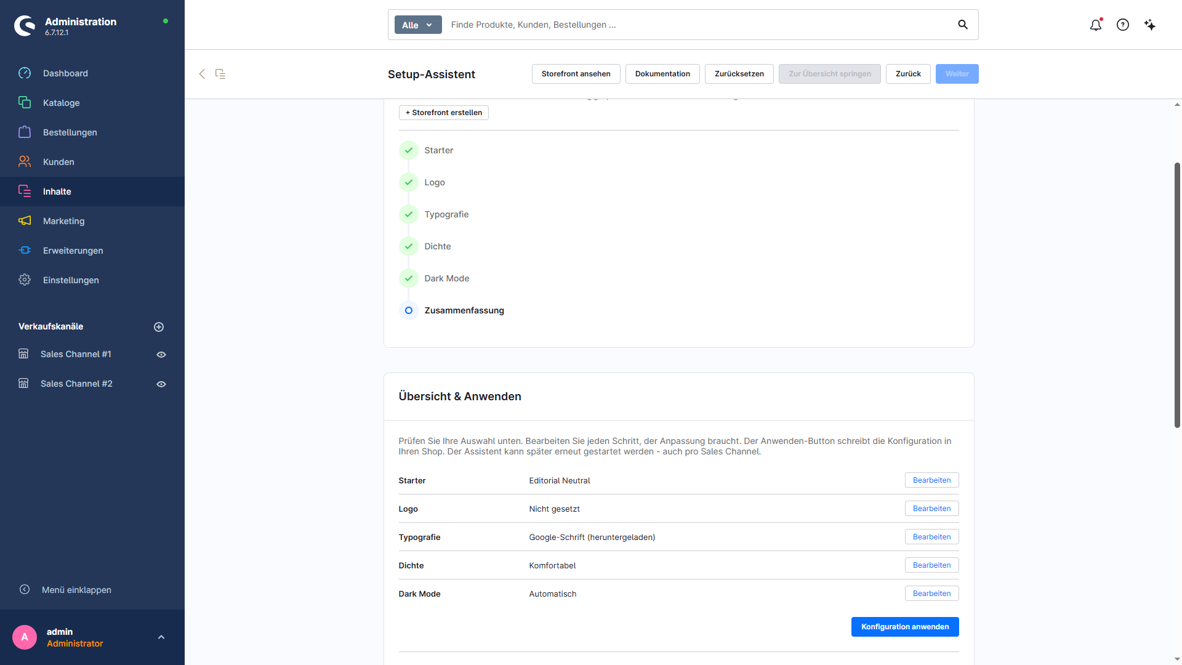Open the Dokumentation button
The width and height of the screenshot is (1182, 665).
(662, 74)
